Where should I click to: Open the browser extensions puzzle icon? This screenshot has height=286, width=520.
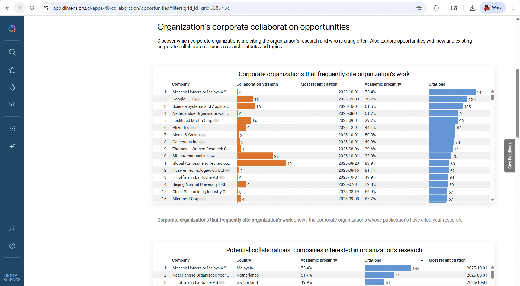click(436, 8)
